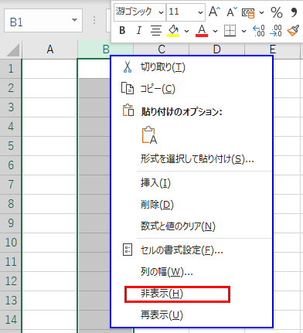Screen dimensions: 303x333
Task: Apply percent style icon
Action: click(277, 12)
